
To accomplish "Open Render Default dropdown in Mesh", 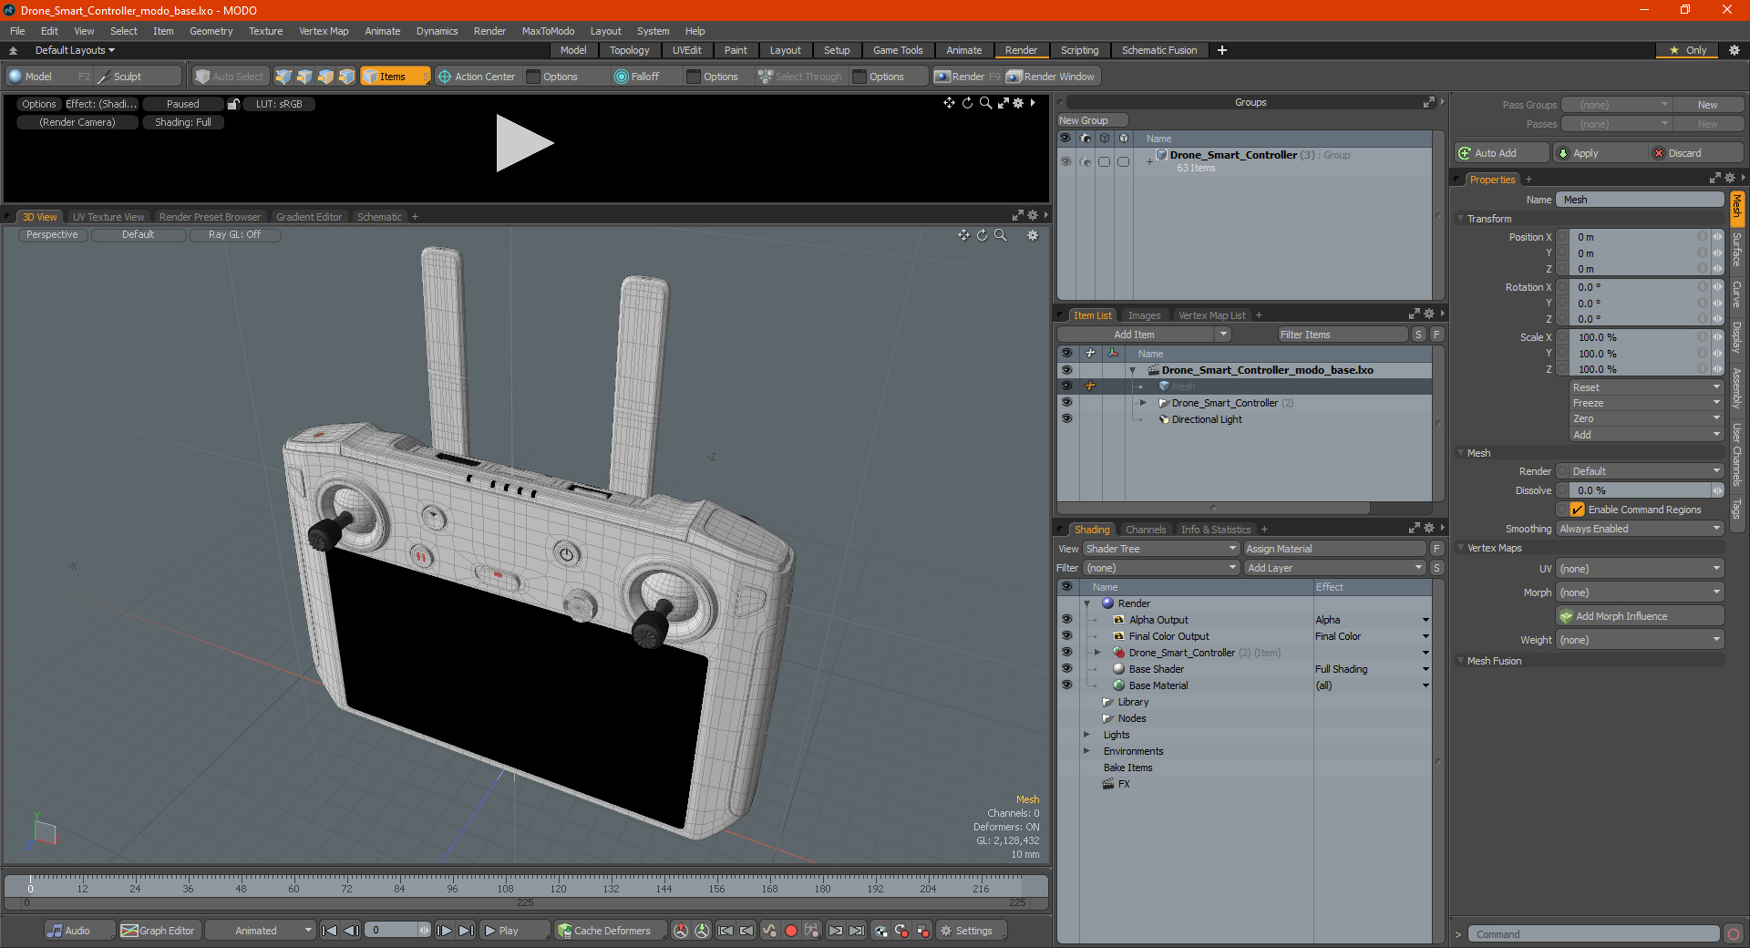I will tap(1640, 471).
